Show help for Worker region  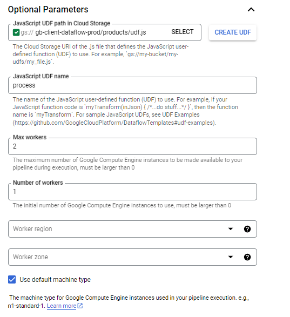click(247, 229)
